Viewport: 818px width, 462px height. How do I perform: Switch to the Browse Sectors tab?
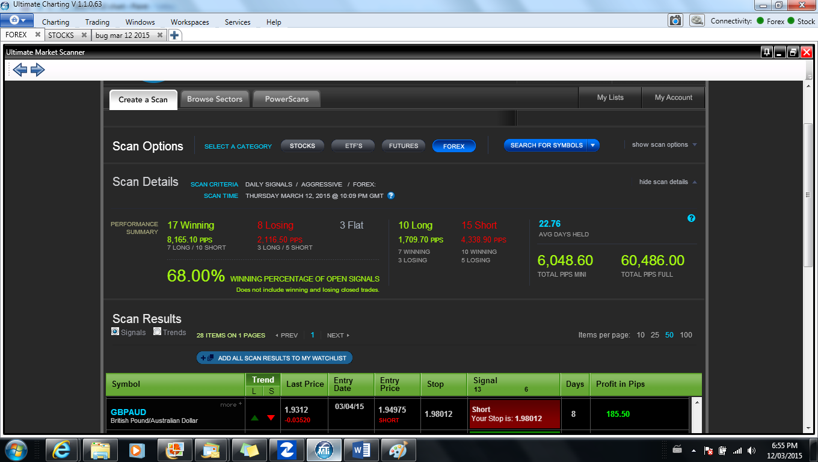tap(215, 99)
